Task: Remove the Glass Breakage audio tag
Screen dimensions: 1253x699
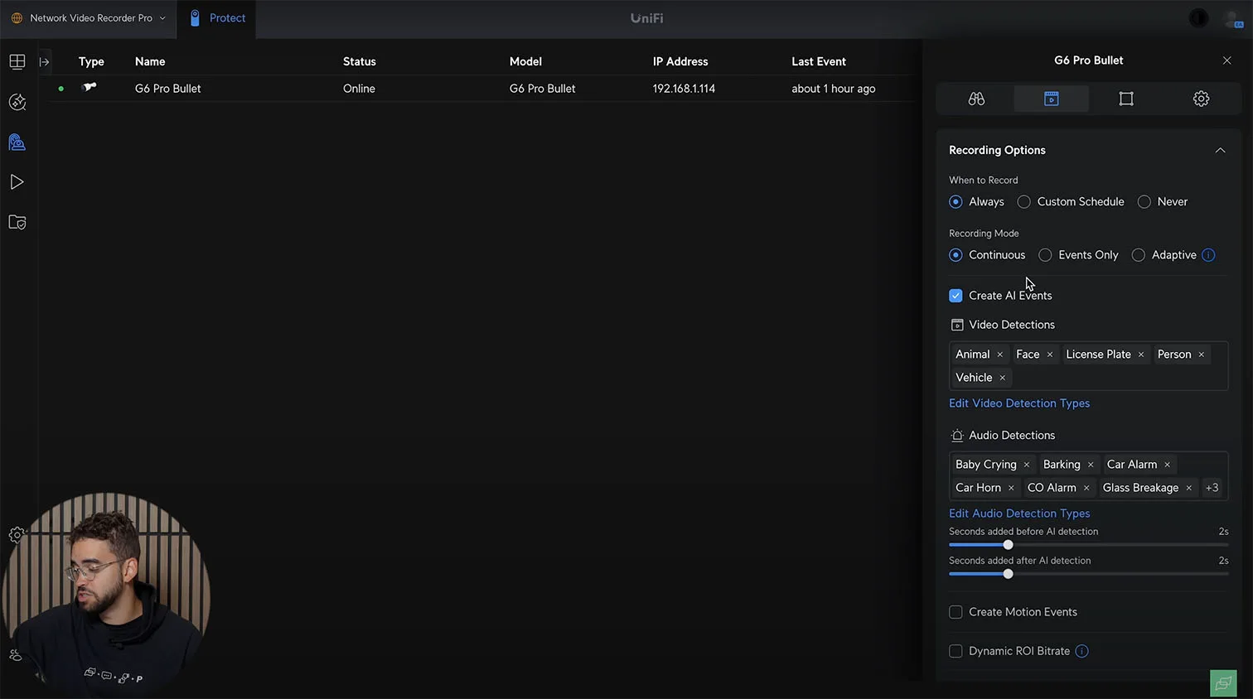Action: tap(1189, 488)
